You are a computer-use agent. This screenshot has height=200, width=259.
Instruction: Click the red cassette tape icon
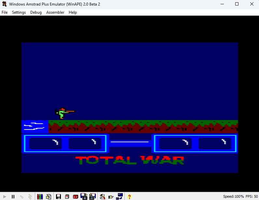point(76,196)
